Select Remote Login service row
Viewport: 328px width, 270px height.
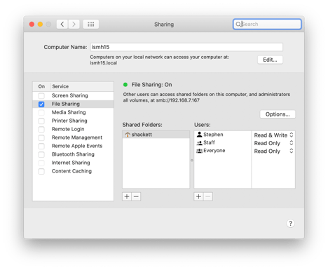point(73,129)
